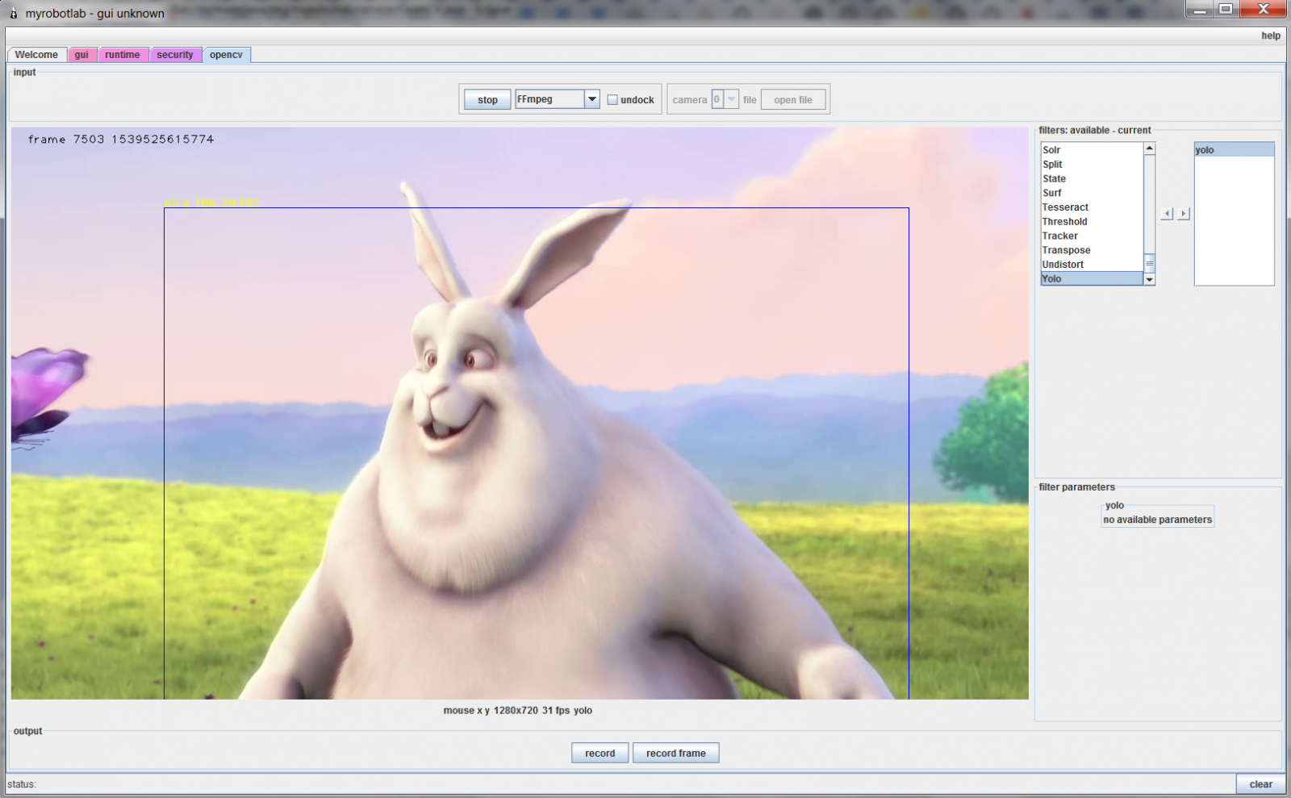The image size is (1291, 798).
Task: Clear the status bar
Action: pyautogui.click(x=1260, y=784)
